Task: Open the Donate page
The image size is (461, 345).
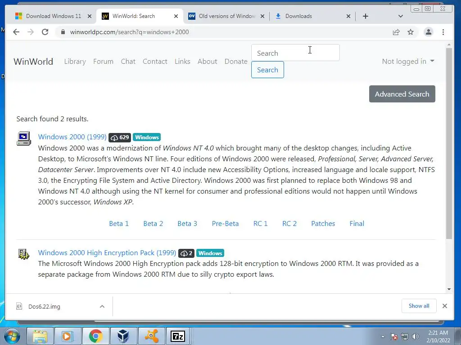Action: tap(236, 61)
